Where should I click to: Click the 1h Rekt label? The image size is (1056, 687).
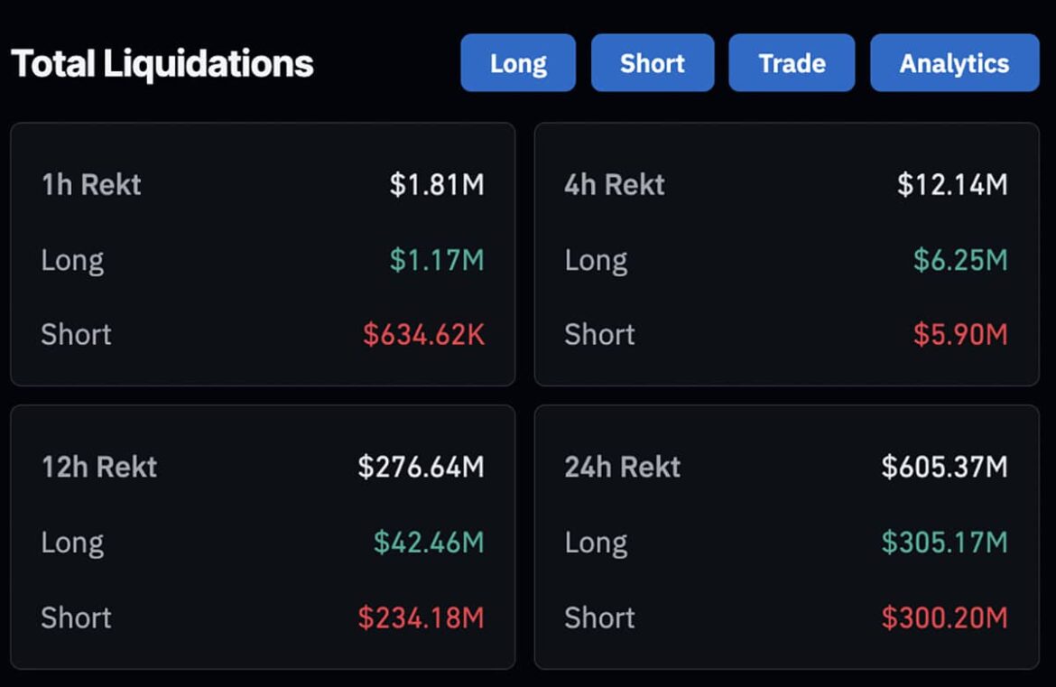(91, 185)
